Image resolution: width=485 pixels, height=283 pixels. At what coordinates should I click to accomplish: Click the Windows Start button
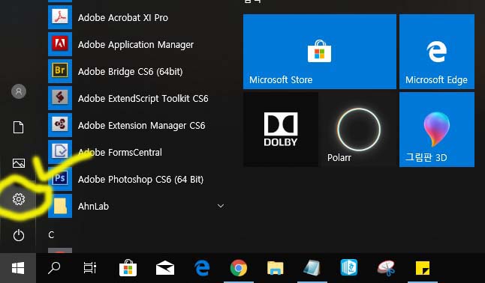point(18,268)
